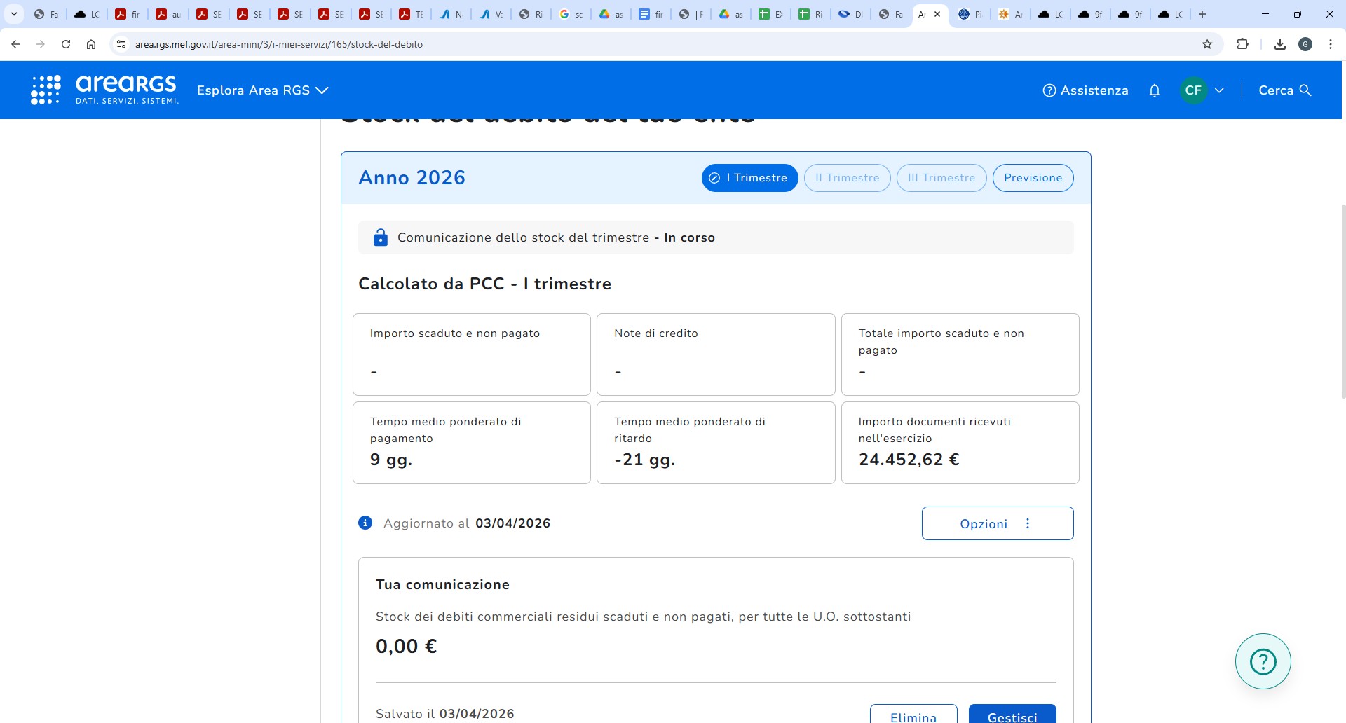Switch to the Previsione tab
Viewport: 1346px width, 723px height.
pyautogui.click(x=1033, y=178)
